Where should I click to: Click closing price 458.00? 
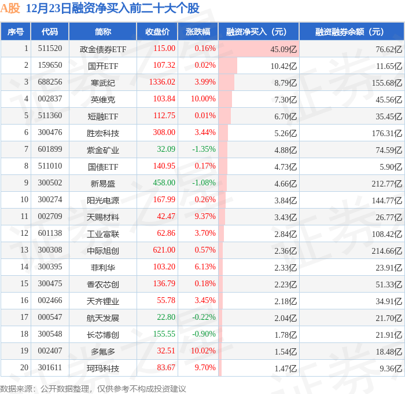[x=164, y=183]
